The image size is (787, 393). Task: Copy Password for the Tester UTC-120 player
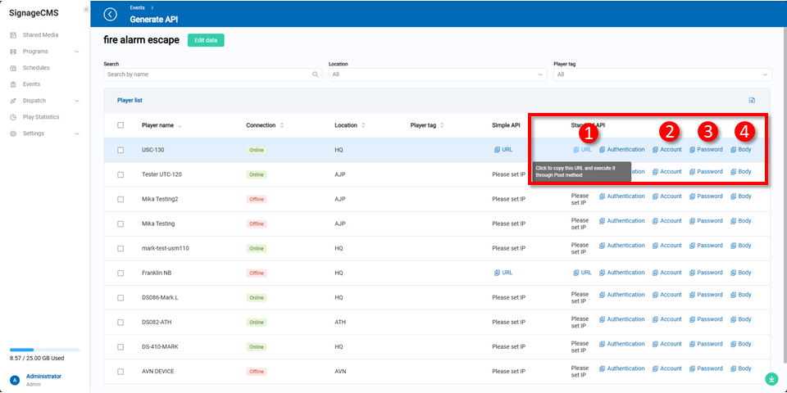point(706,172)
